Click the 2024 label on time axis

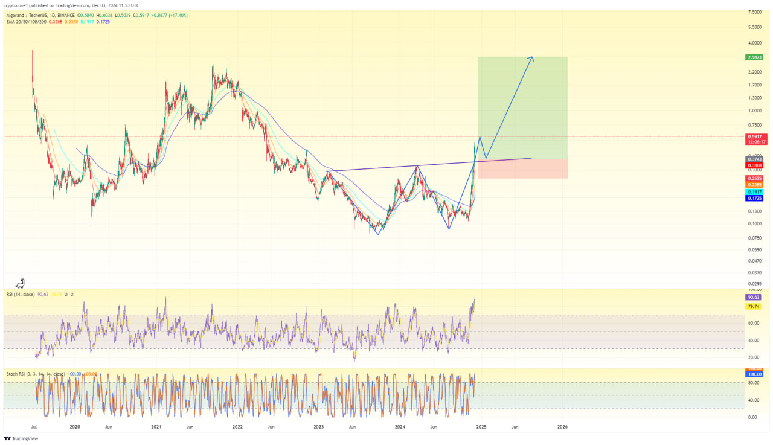click(x=400, y=426)
